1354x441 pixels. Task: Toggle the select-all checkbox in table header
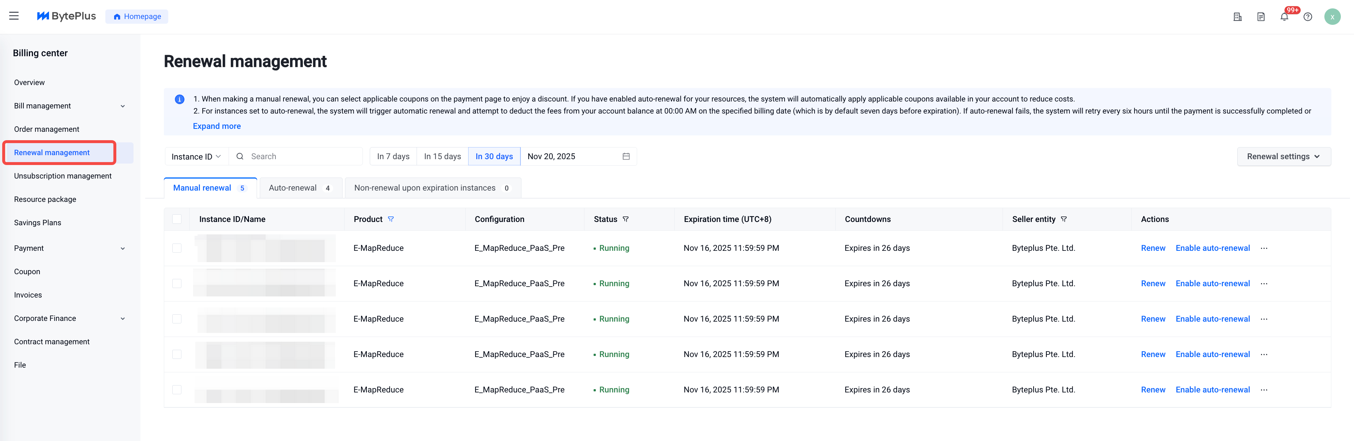click(x=177, y=219)
